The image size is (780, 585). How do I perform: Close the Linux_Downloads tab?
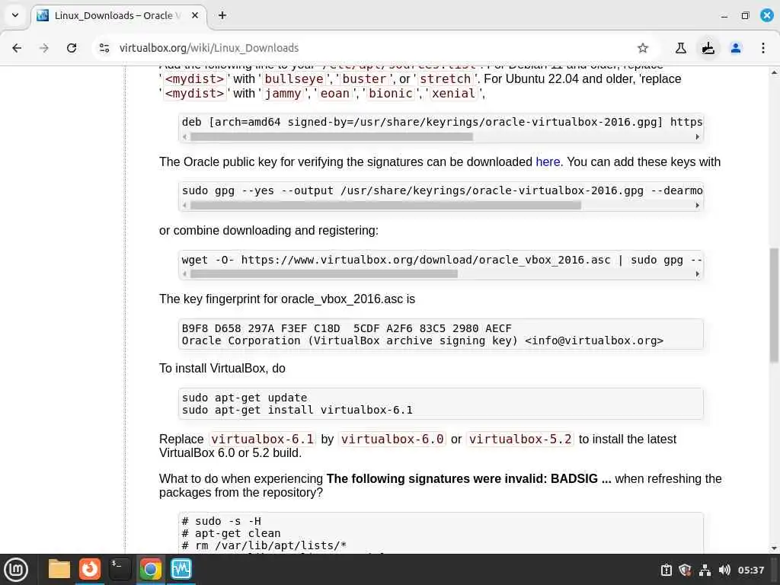pos(195,15)
